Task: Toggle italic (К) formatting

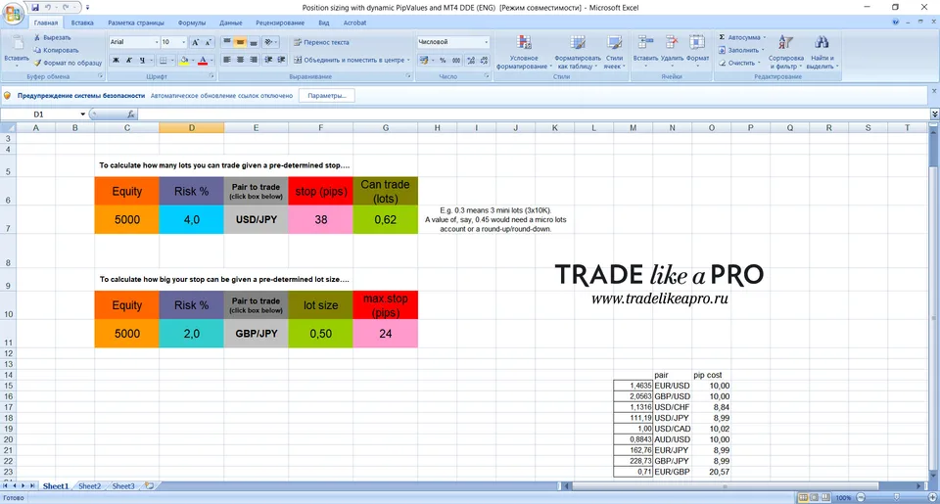Action: point(129,60)
